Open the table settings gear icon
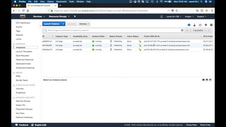 point(206,25)
